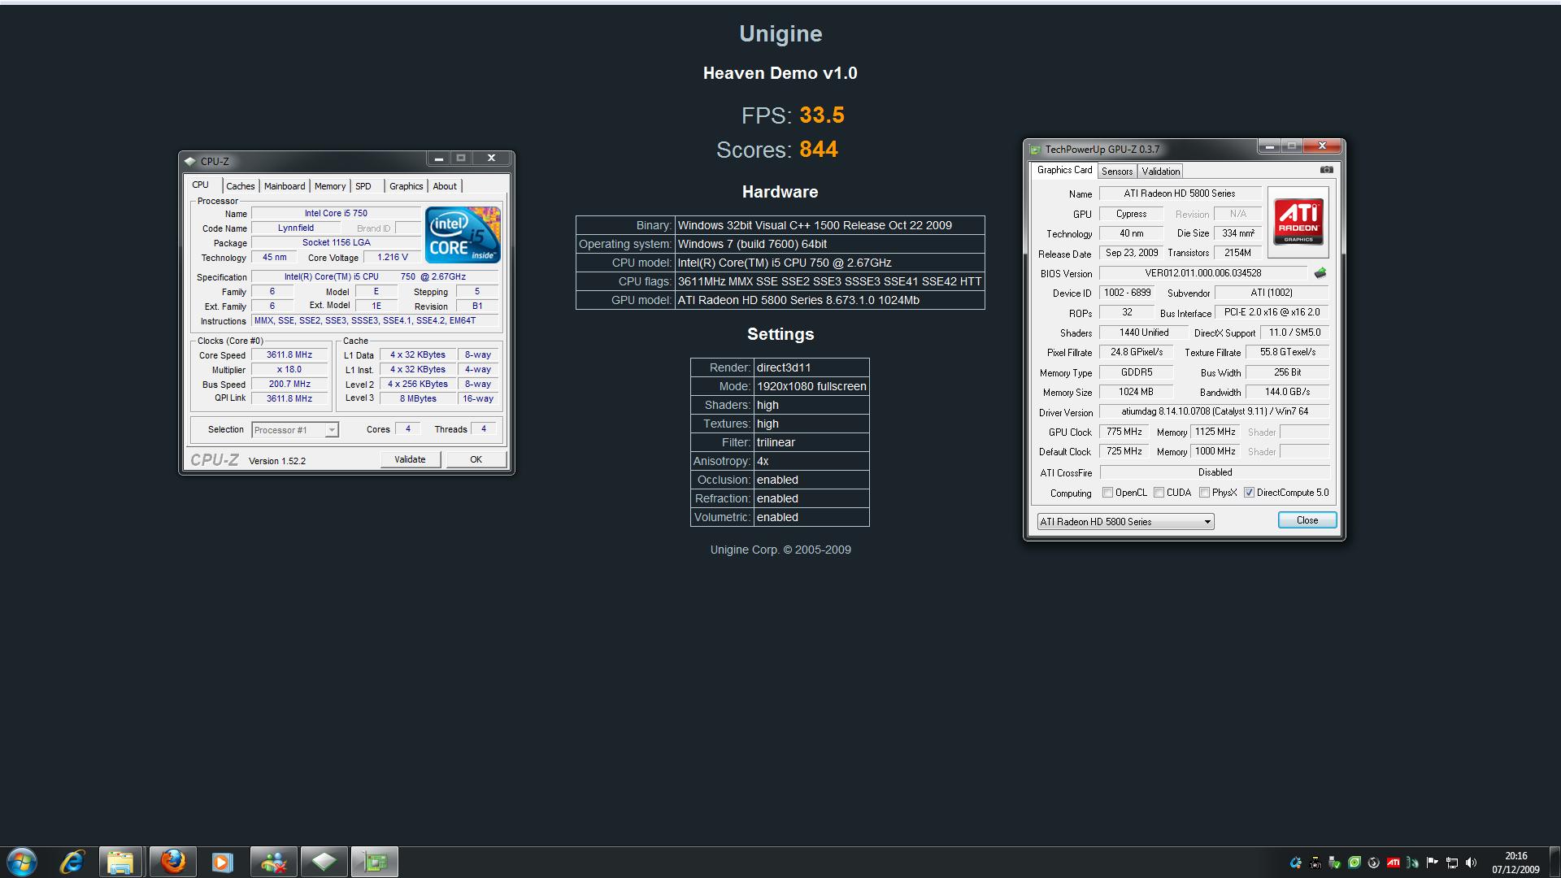1561x878 pixels.
Task: Click the Render direct3d11 settings row
Action: click(x=780, y=367)
